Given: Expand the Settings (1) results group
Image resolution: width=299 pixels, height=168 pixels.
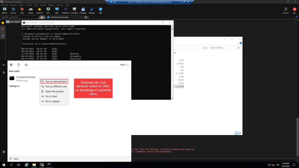Looking at the screenshot, I should click(x=14, y=86).
